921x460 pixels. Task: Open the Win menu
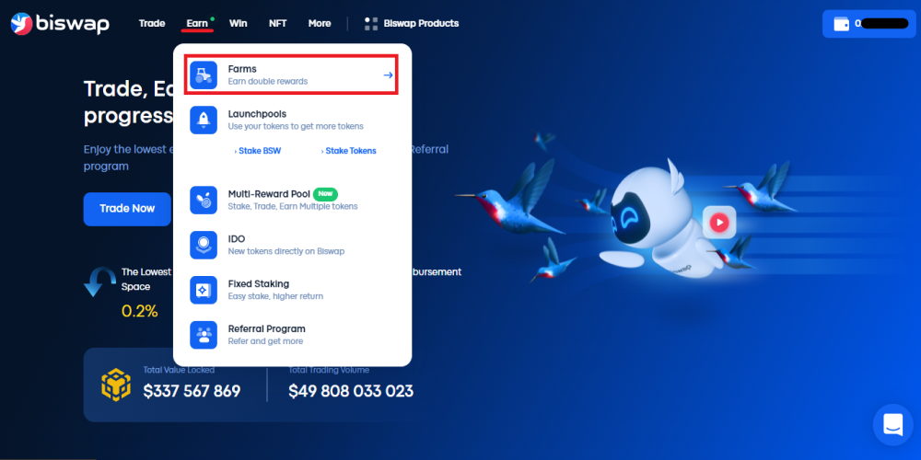pos(238,24)
